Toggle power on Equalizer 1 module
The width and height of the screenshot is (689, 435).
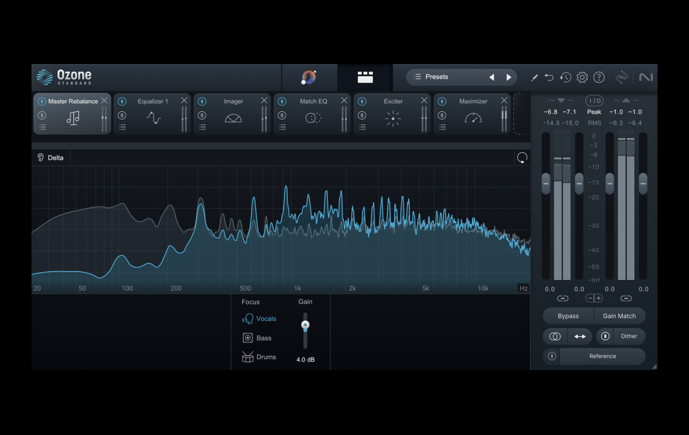[122, 101]
